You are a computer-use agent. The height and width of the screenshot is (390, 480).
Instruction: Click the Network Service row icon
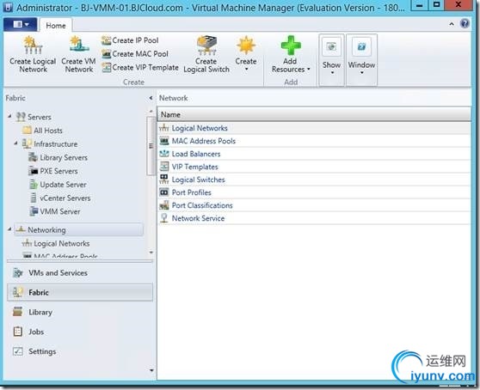[164, 218]
